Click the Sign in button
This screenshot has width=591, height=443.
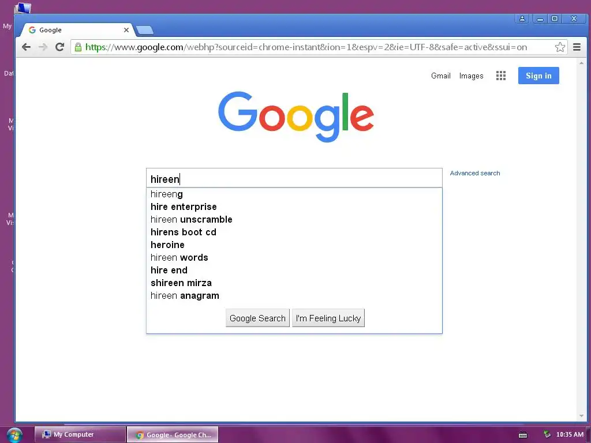tap(538, 76)
